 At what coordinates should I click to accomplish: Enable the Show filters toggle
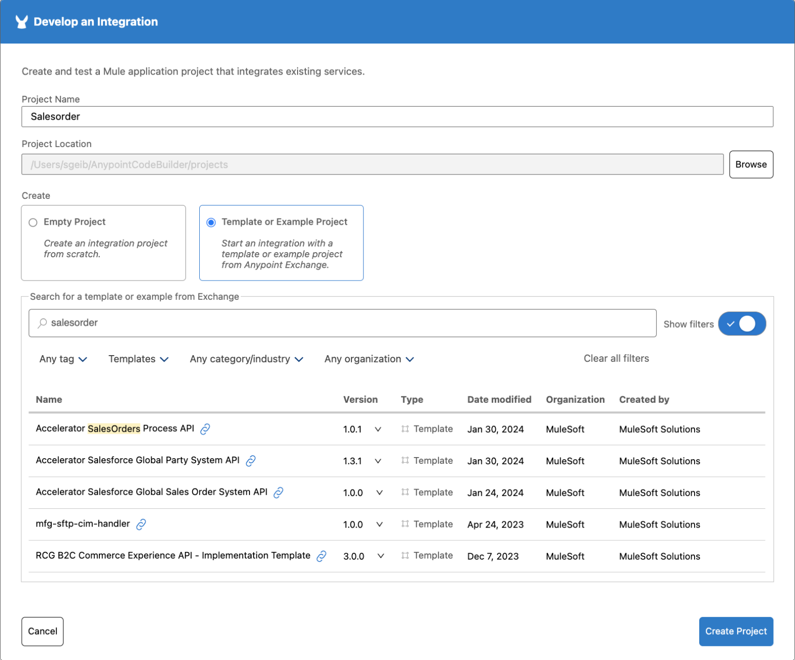coord(742,324)
